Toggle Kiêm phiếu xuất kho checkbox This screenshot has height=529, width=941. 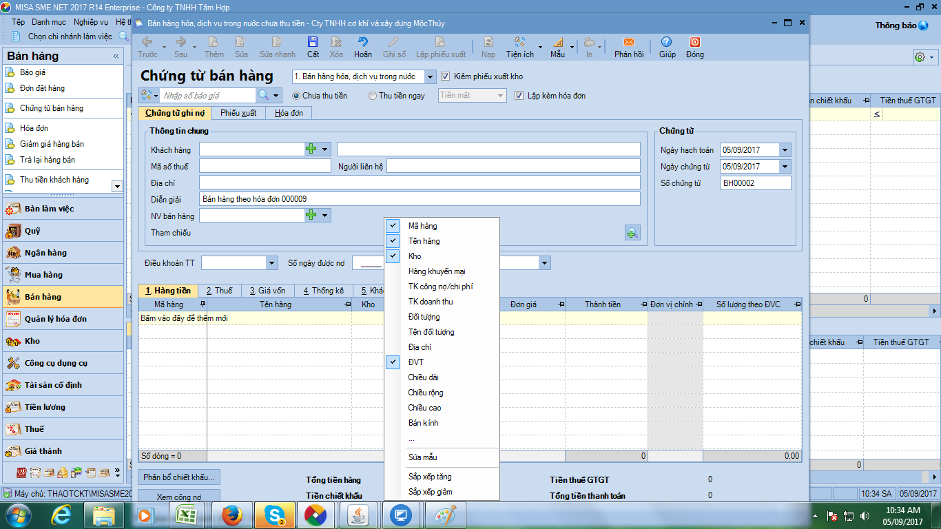pyautogui.click(x=445, y=76)
